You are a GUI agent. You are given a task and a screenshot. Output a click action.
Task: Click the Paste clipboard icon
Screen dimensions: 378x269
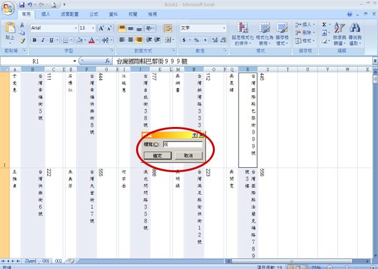10,28
